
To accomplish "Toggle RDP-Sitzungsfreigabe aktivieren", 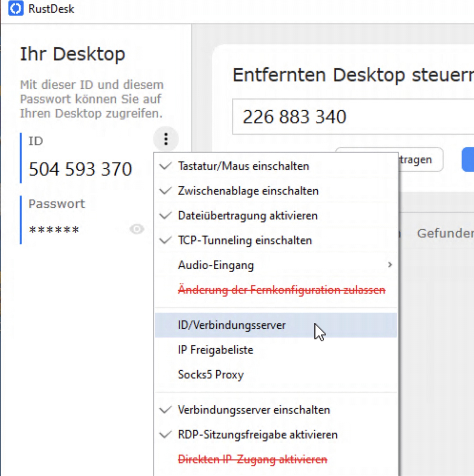I will click(258, 435).
